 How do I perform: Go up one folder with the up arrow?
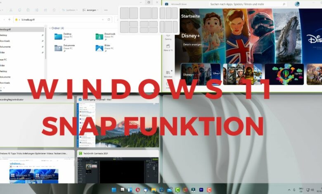point(9,19)
